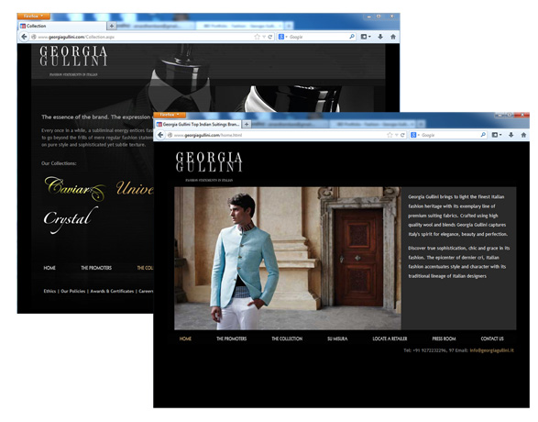
Task: Open LOCATE A RETAILER page
Action: click(x=390, y=339)
